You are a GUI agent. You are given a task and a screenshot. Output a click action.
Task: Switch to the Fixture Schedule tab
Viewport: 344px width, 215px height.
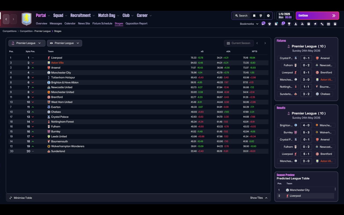[x=102, y=23]
